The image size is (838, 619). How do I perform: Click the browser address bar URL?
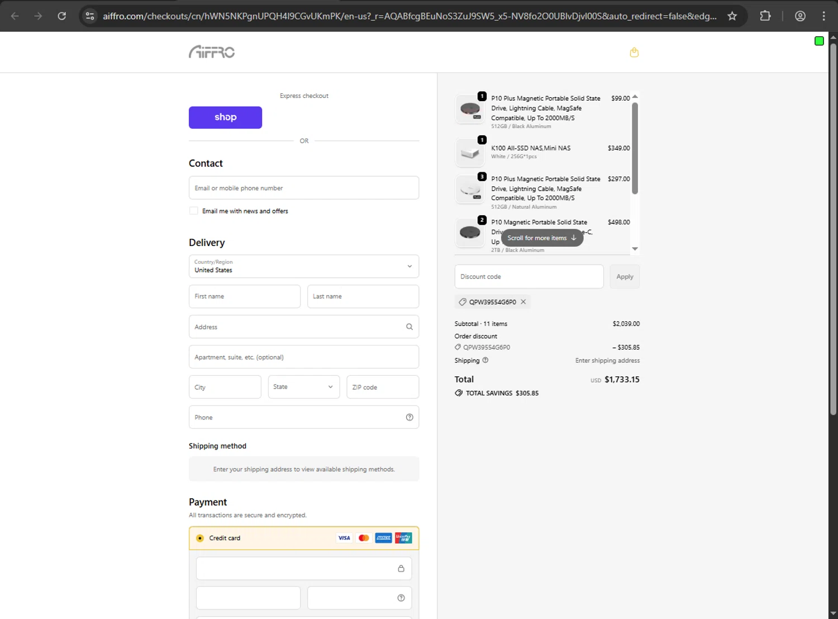point(410,16)
